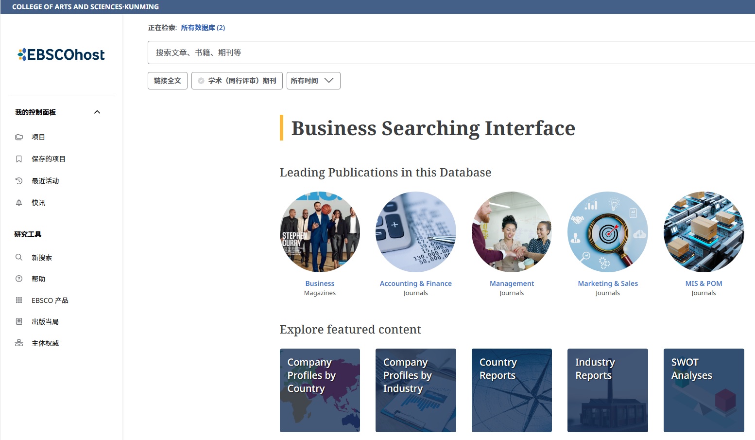
Task: Click the EBSCOhost logo
Action: pos(61,54)
